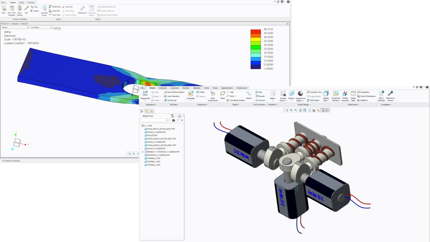
Task: Open the Manage Views dropdown
Action: click(284, 96)
